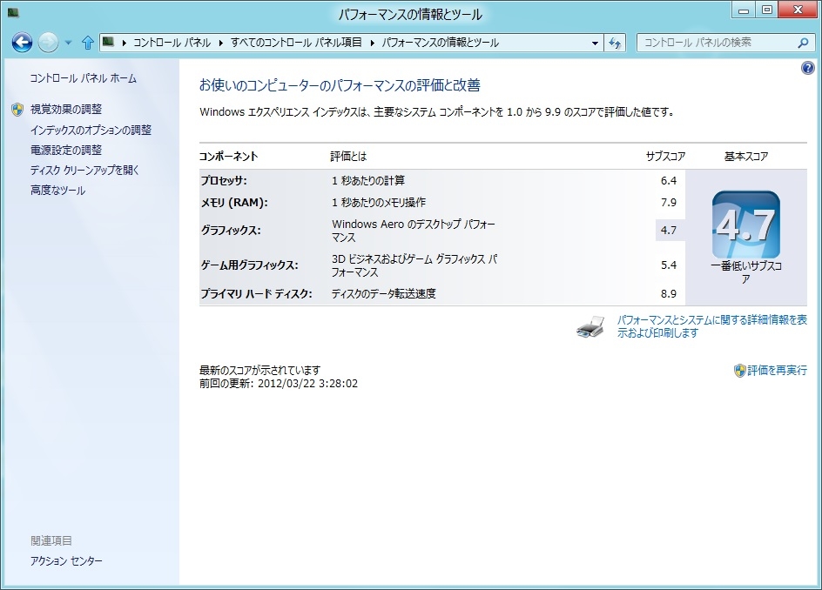Viewport: 822px width, 590px height.
Task: Open the コントロール パネル breadcrumb
Action: point(172,43)
